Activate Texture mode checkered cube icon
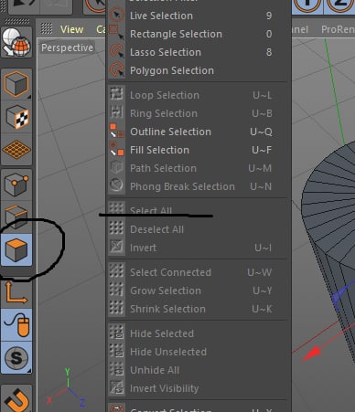This screenshot has height=412, width=355. 16,117
